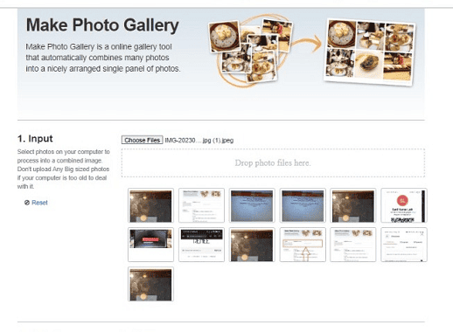Screen dimensions: 453x332
Task: Select thumbnail with black header bar page
Action: 201,245
